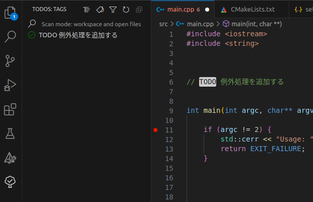
Task: Switch TODOs panel to flat list view
Action: click(x=86, y=10)
